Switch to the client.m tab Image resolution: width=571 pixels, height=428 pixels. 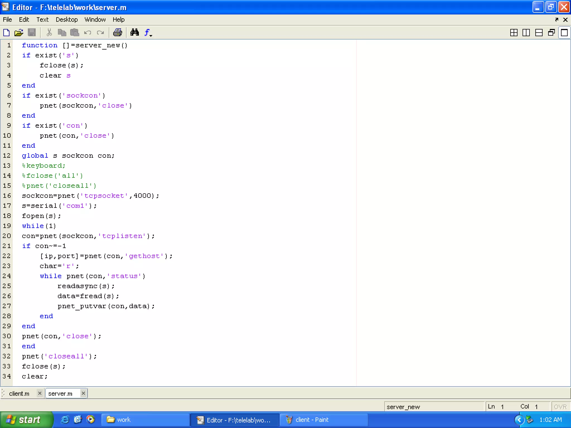[x=19, y=393]
